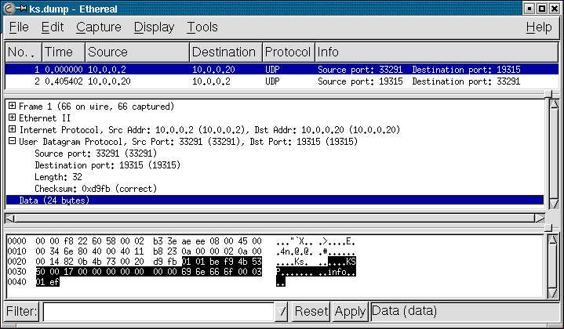Sort packets by the Time column header
This screenshot has width=564, height=329.
(64, 52)
